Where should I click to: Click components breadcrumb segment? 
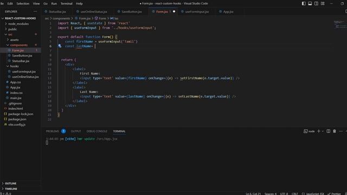[61, 18]
